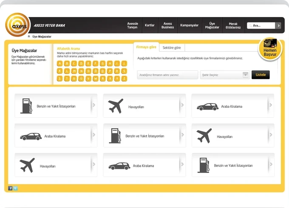Click the car icon in the top row
The height and width of the screenshot is (208, 289).
pyautogui.click(x=207, y=107)
